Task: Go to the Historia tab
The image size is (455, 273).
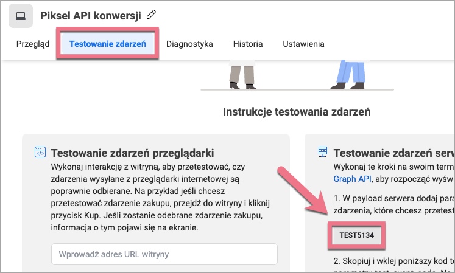Action: 247,44
